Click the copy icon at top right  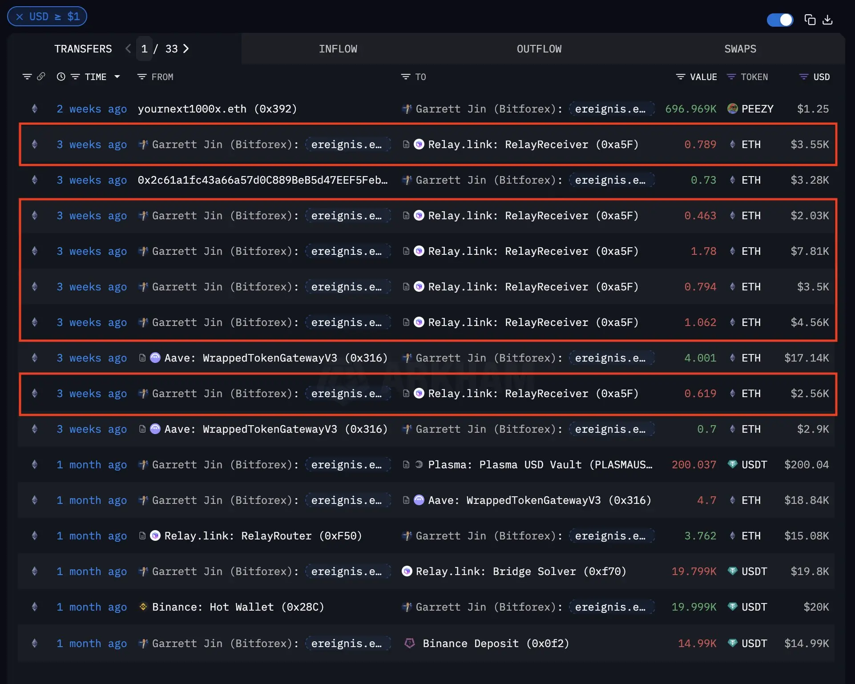(810, 20)
